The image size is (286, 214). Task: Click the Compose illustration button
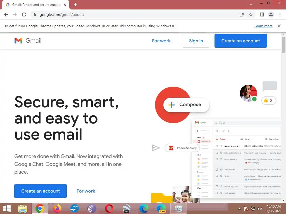pos(186,105)
